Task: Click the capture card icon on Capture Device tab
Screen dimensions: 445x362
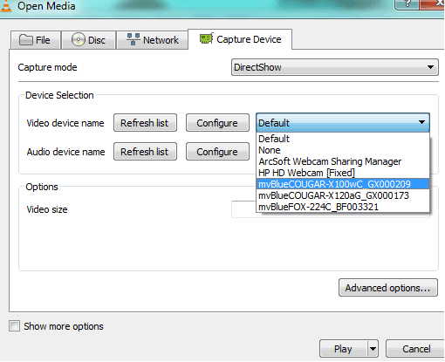Action: click(207, 38)
